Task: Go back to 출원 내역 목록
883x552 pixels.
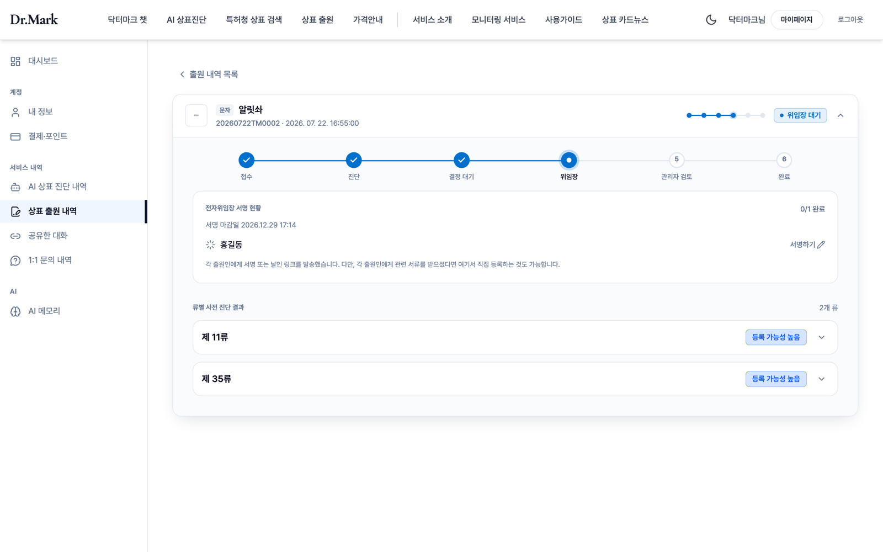Action: point(214,74)
